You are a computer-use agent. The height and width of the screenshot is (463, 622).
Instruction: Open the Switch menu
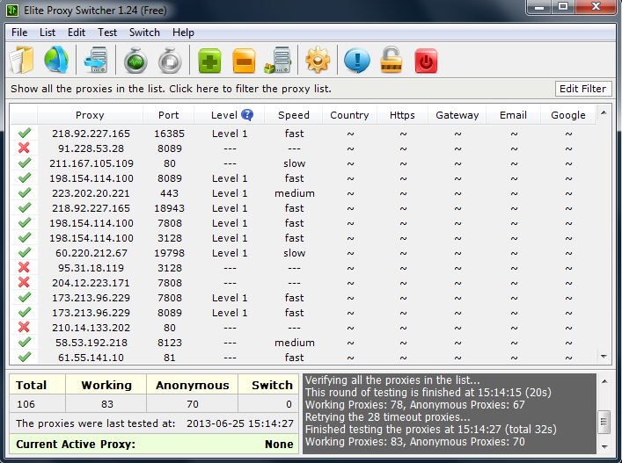[144, 33]
